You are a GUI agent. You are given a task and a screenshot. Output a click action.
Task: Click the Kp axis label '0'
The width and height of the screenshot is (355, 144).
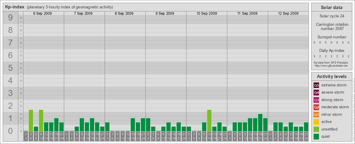pyautogui.click(x=10, y=131)
